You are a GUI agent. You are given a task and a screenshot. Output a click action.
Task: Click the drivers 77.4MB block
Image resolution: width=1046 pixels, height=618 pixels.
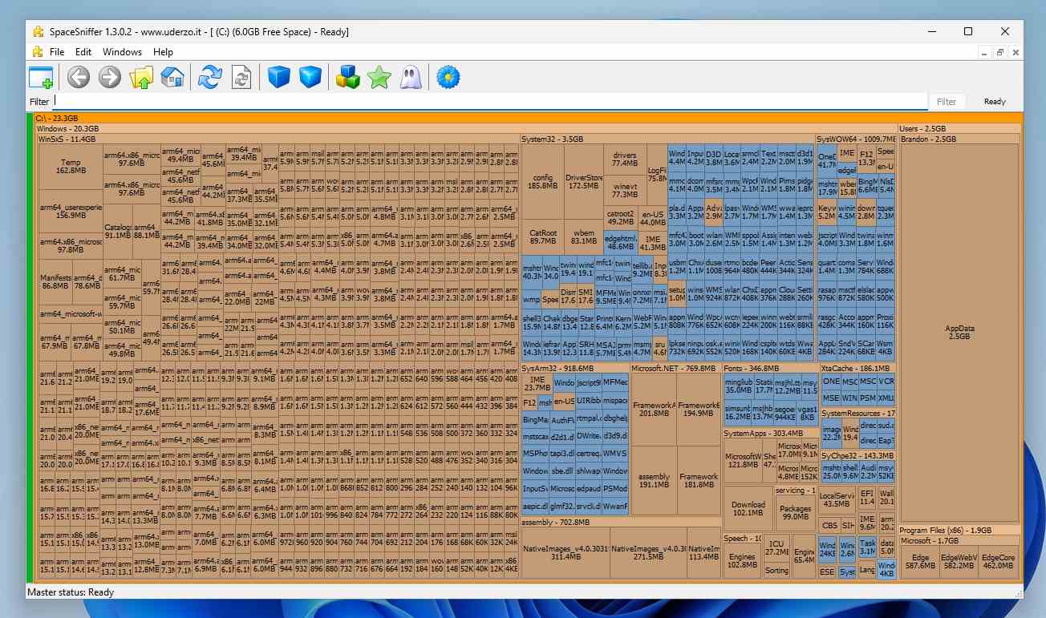624,159
